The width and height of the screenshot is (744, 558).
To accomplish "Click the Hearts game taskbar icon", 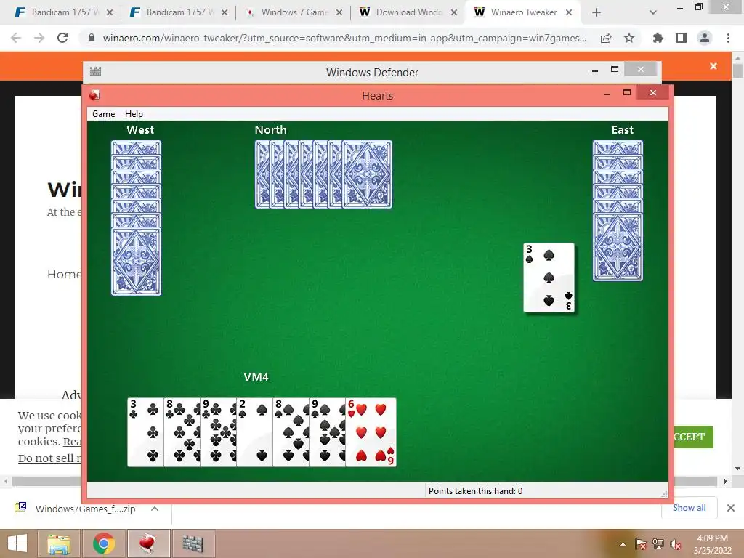I will click(148, 543).
